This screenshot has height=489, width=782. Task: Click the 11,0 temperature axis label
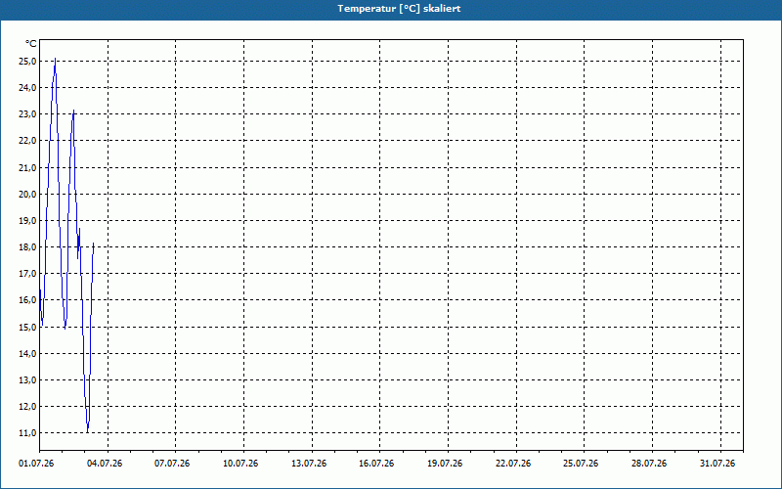(27, 432)
